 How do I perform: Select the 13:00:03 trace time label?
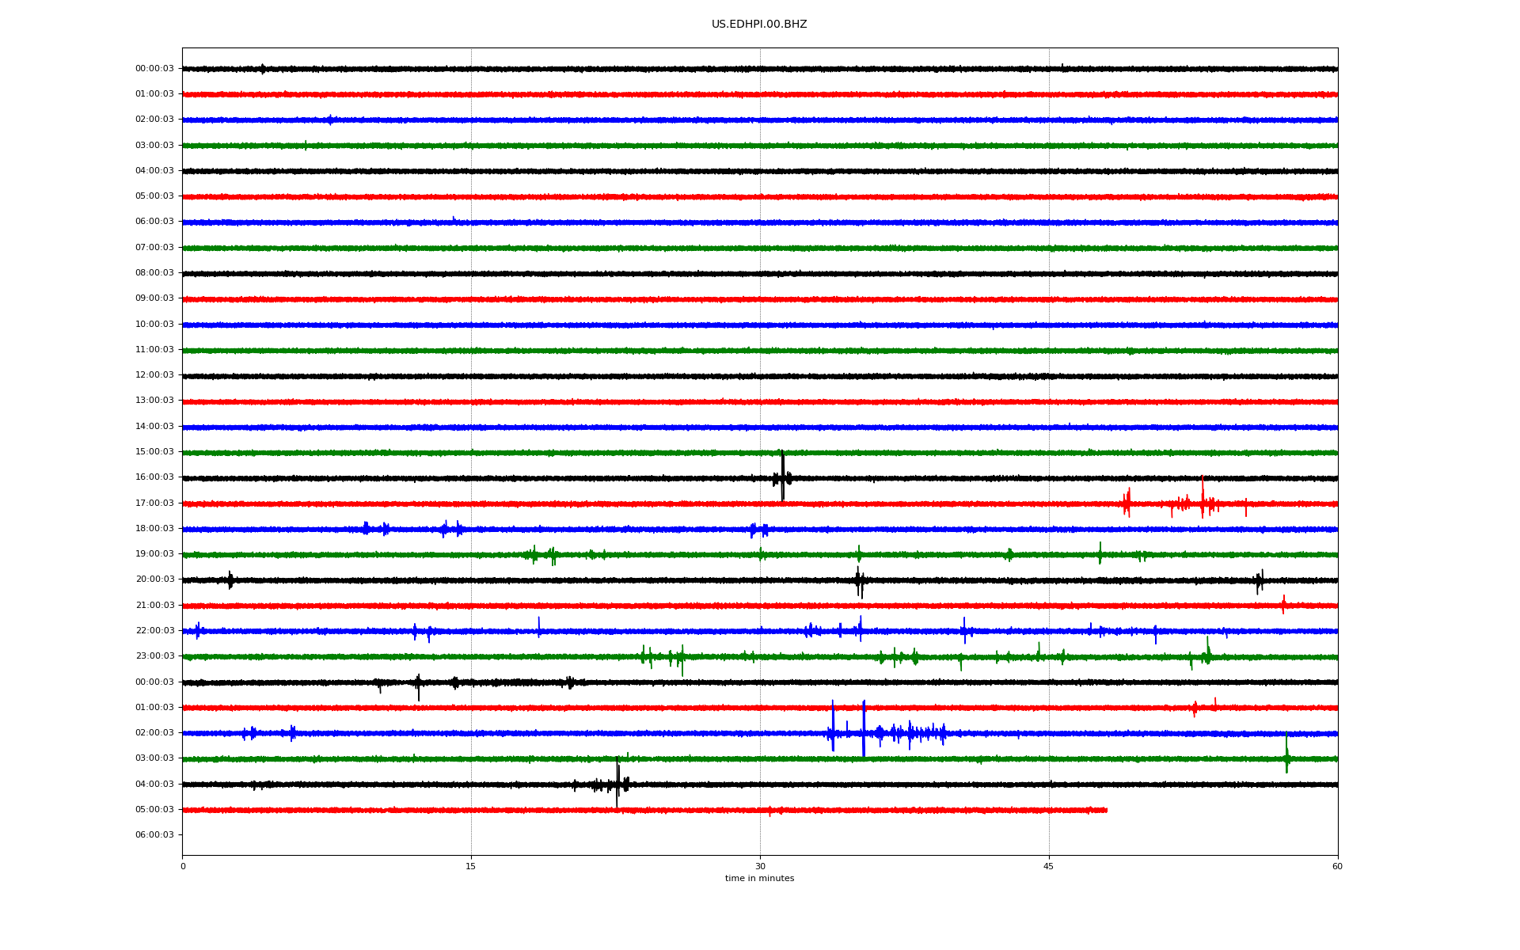pyautogui.click(x=154, y=401)
